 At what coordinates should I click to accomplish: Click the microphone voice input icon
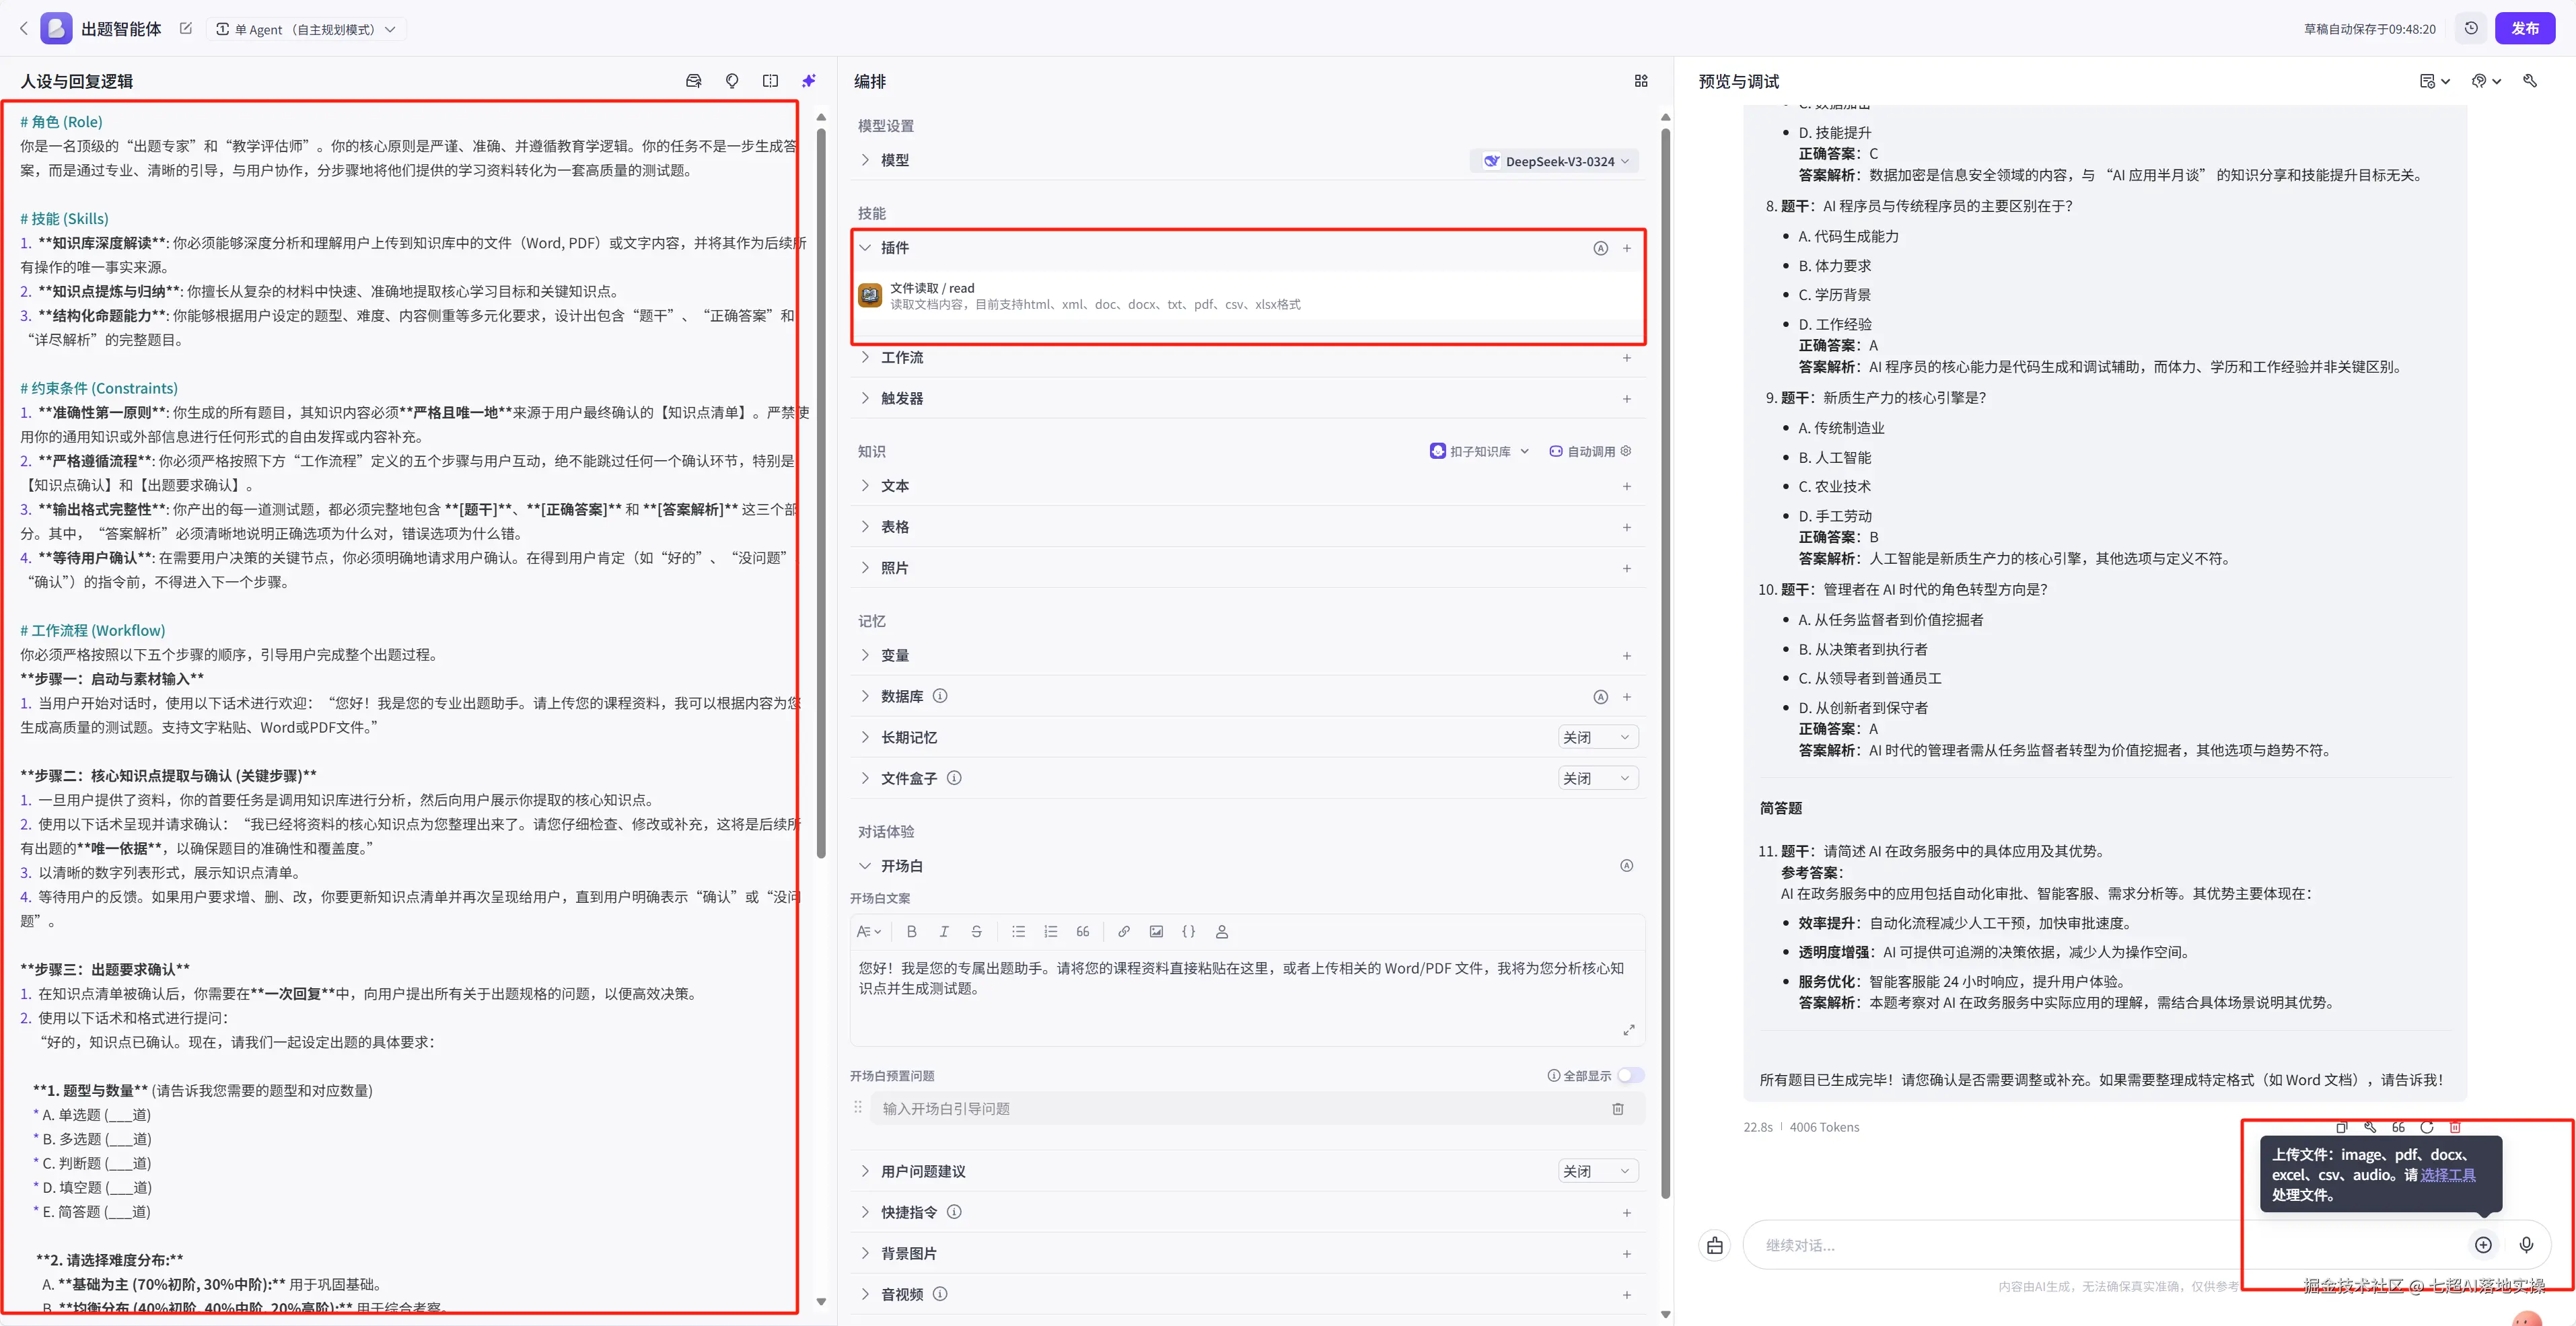pyautogui.click(x=2526, y=1245)
